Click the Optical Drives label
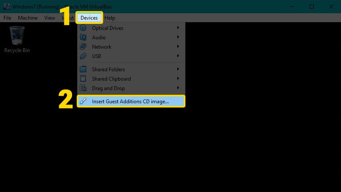This screenshot has height=192, width=341. click(107, 28)
